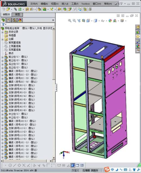This screenshot has height=173, width=141.
Task: Open the FeatureManager design tree tab icon
Action: 3,20
